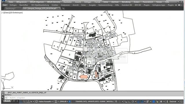Click the coordinates readout in status bar

pos(90,101)
